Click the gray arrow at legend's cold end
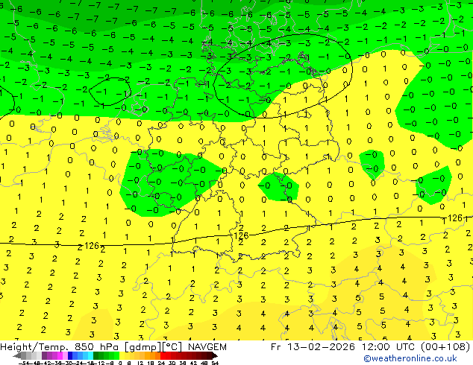The image size is (473, 365). tap(17, 355)
